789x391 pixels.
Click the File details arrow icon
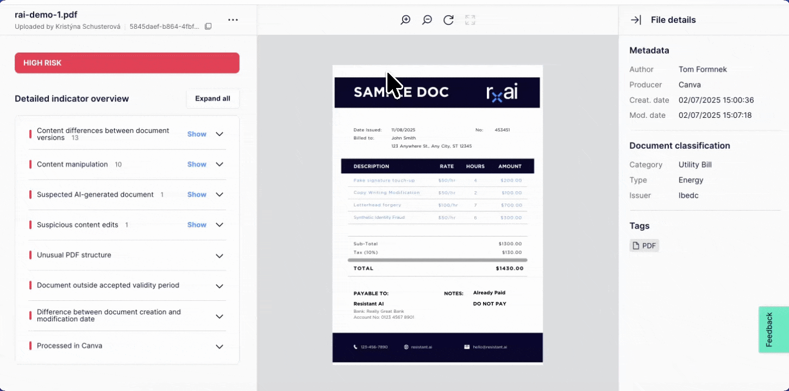pyautogui.click(x=635, y=20)
